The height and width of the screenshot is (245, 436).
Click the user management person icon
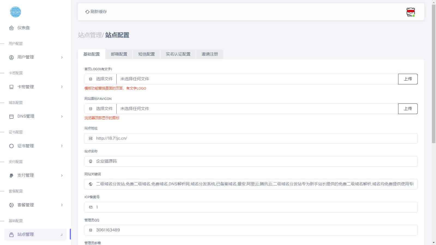tap(11, 57)
